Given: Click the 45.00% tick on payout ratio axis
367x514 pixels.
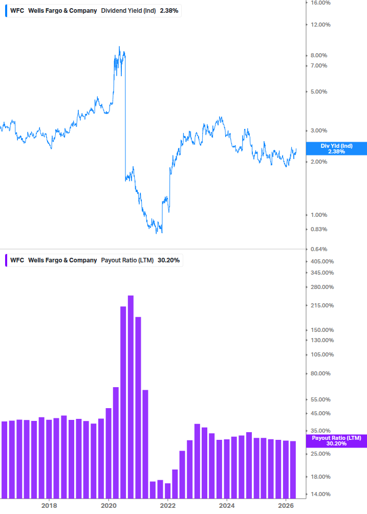Looking at the screenshot, I should tap(320, 413).
